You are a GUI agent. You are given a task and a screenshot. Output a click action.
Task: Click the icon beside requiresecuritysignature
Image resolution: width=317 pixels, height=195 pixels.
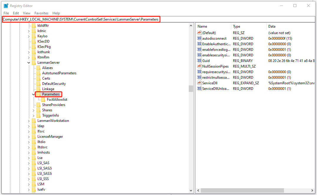tap(199, 72)
